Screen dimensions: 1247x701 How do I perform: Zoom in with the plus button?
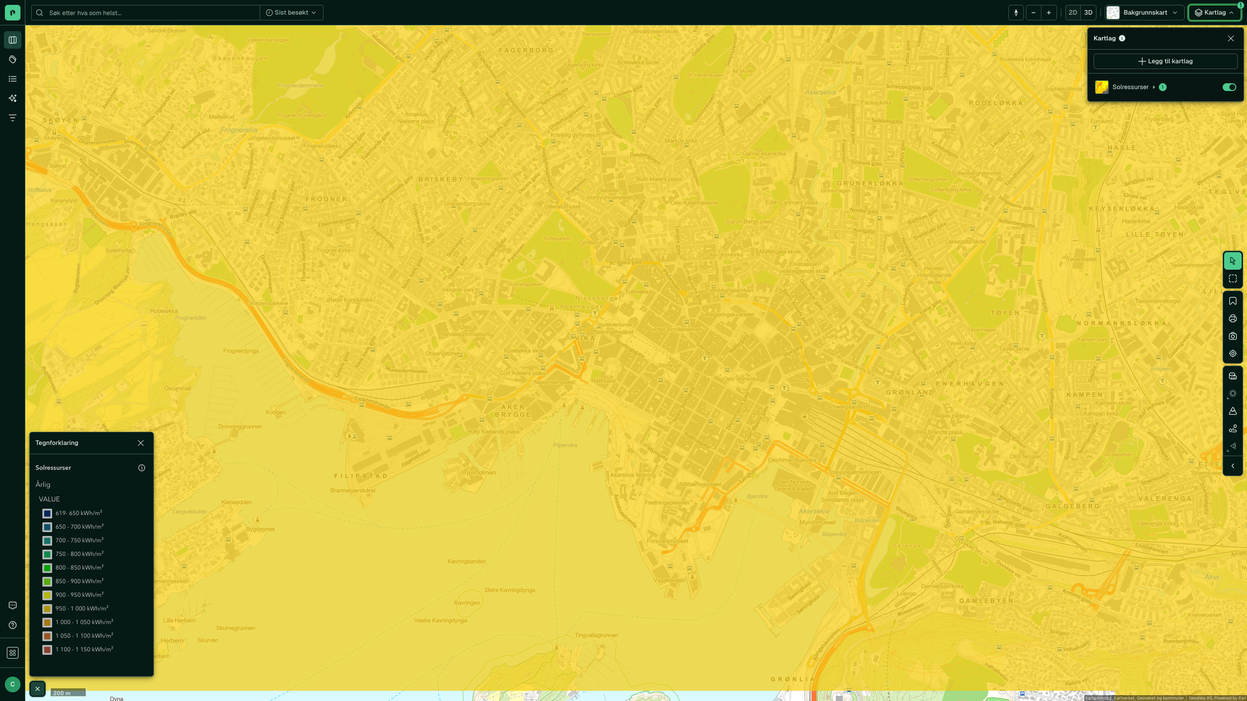1049,13
